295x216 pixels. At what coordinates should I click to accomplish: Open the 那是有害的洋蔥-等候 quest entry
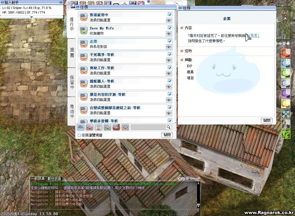pyautogui.click(x=125, y=97)
